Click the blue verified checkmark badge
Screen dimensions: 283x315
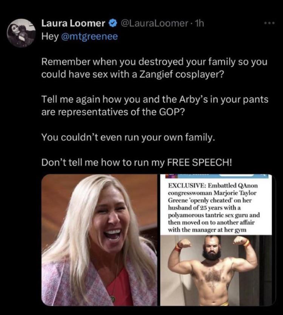click(x=113, y=23)
